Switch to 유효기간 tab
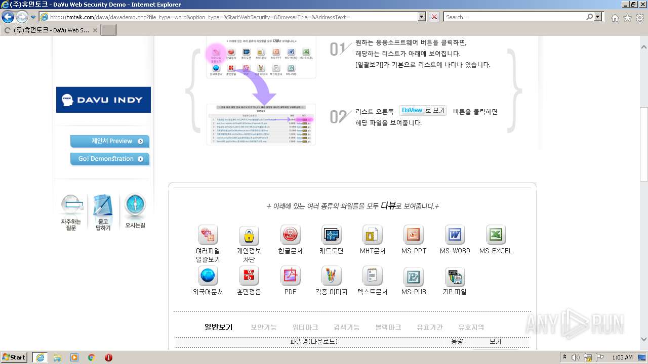Viewport: 648px width, 364px height. tap(430, 327)
